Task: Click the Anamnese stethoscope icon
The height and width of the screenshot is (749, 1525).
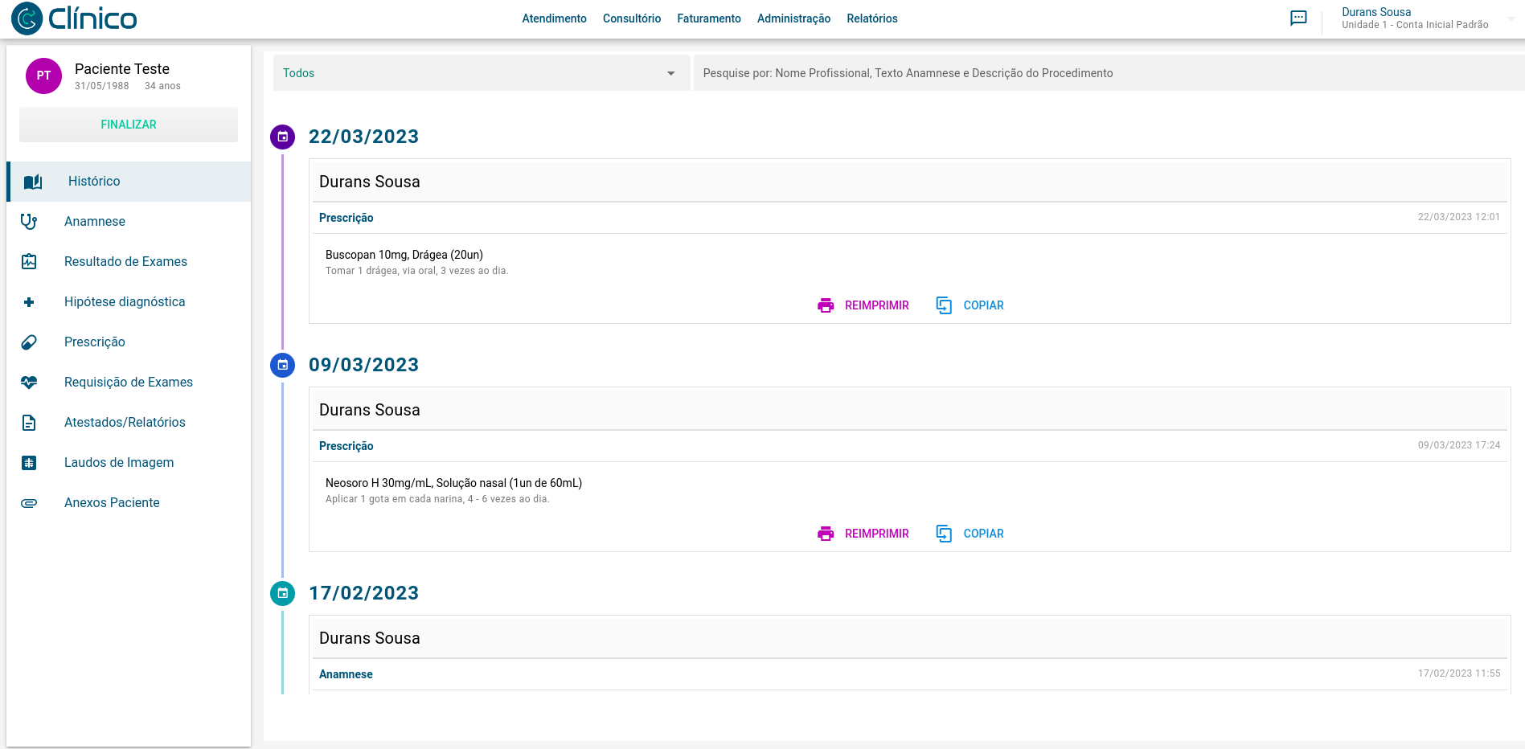Action: coord(29,222)
